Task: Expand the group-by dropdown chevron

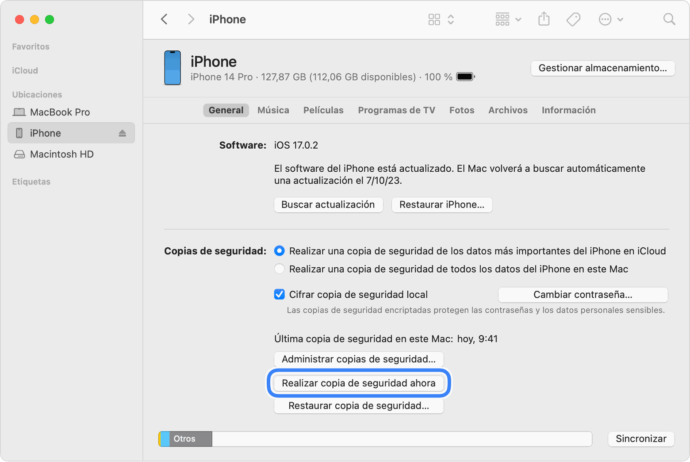Action: tap(518, 19)
